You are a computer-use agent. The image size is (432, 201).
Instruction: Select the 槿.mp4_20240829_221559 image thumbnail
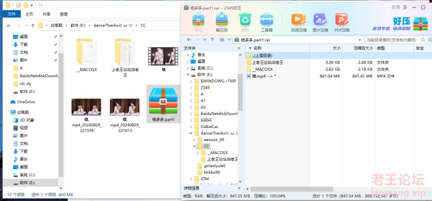click(x=86, y=115)
